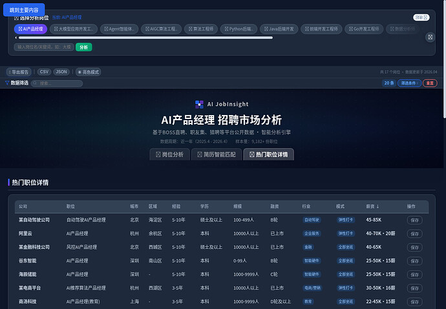
Task: Click the 自动驾驶 industry tag
Action: click(x=312, y=220)
